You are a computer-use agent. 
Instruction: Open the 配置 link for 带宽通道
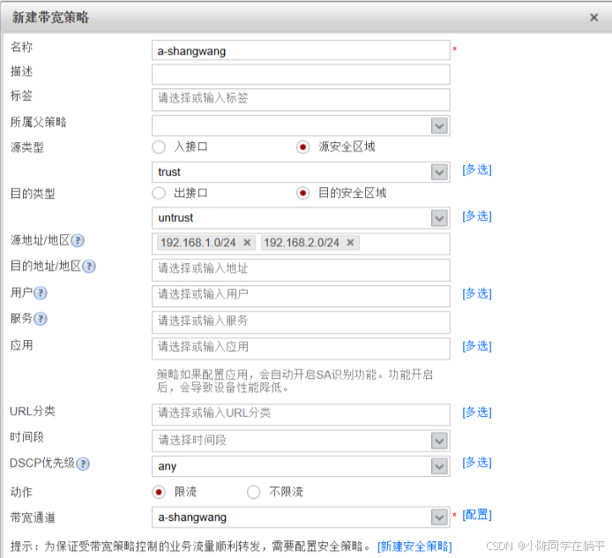[476, 515]
